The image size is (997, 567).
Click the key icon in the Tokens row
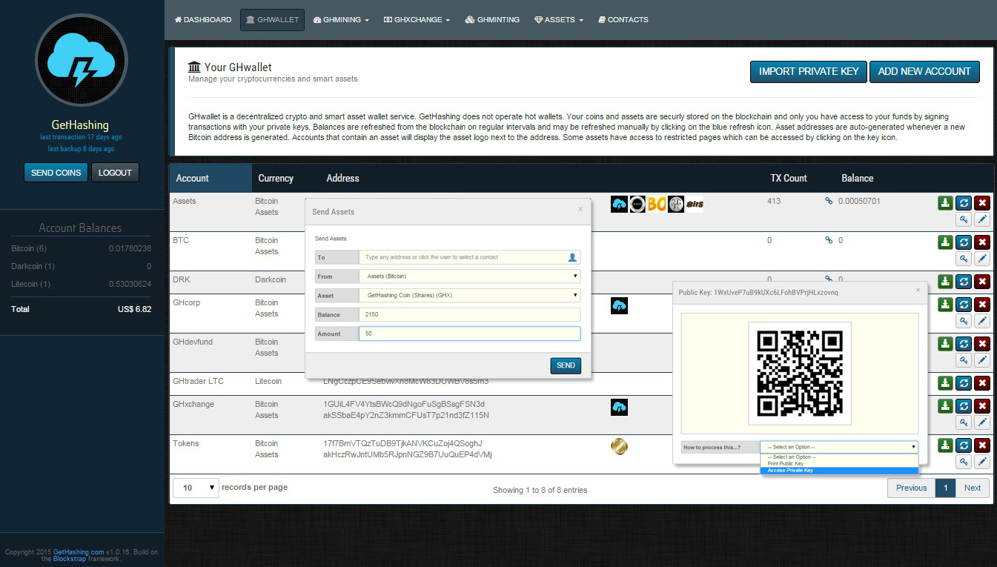pyautogui.click(x=964, y=462)
